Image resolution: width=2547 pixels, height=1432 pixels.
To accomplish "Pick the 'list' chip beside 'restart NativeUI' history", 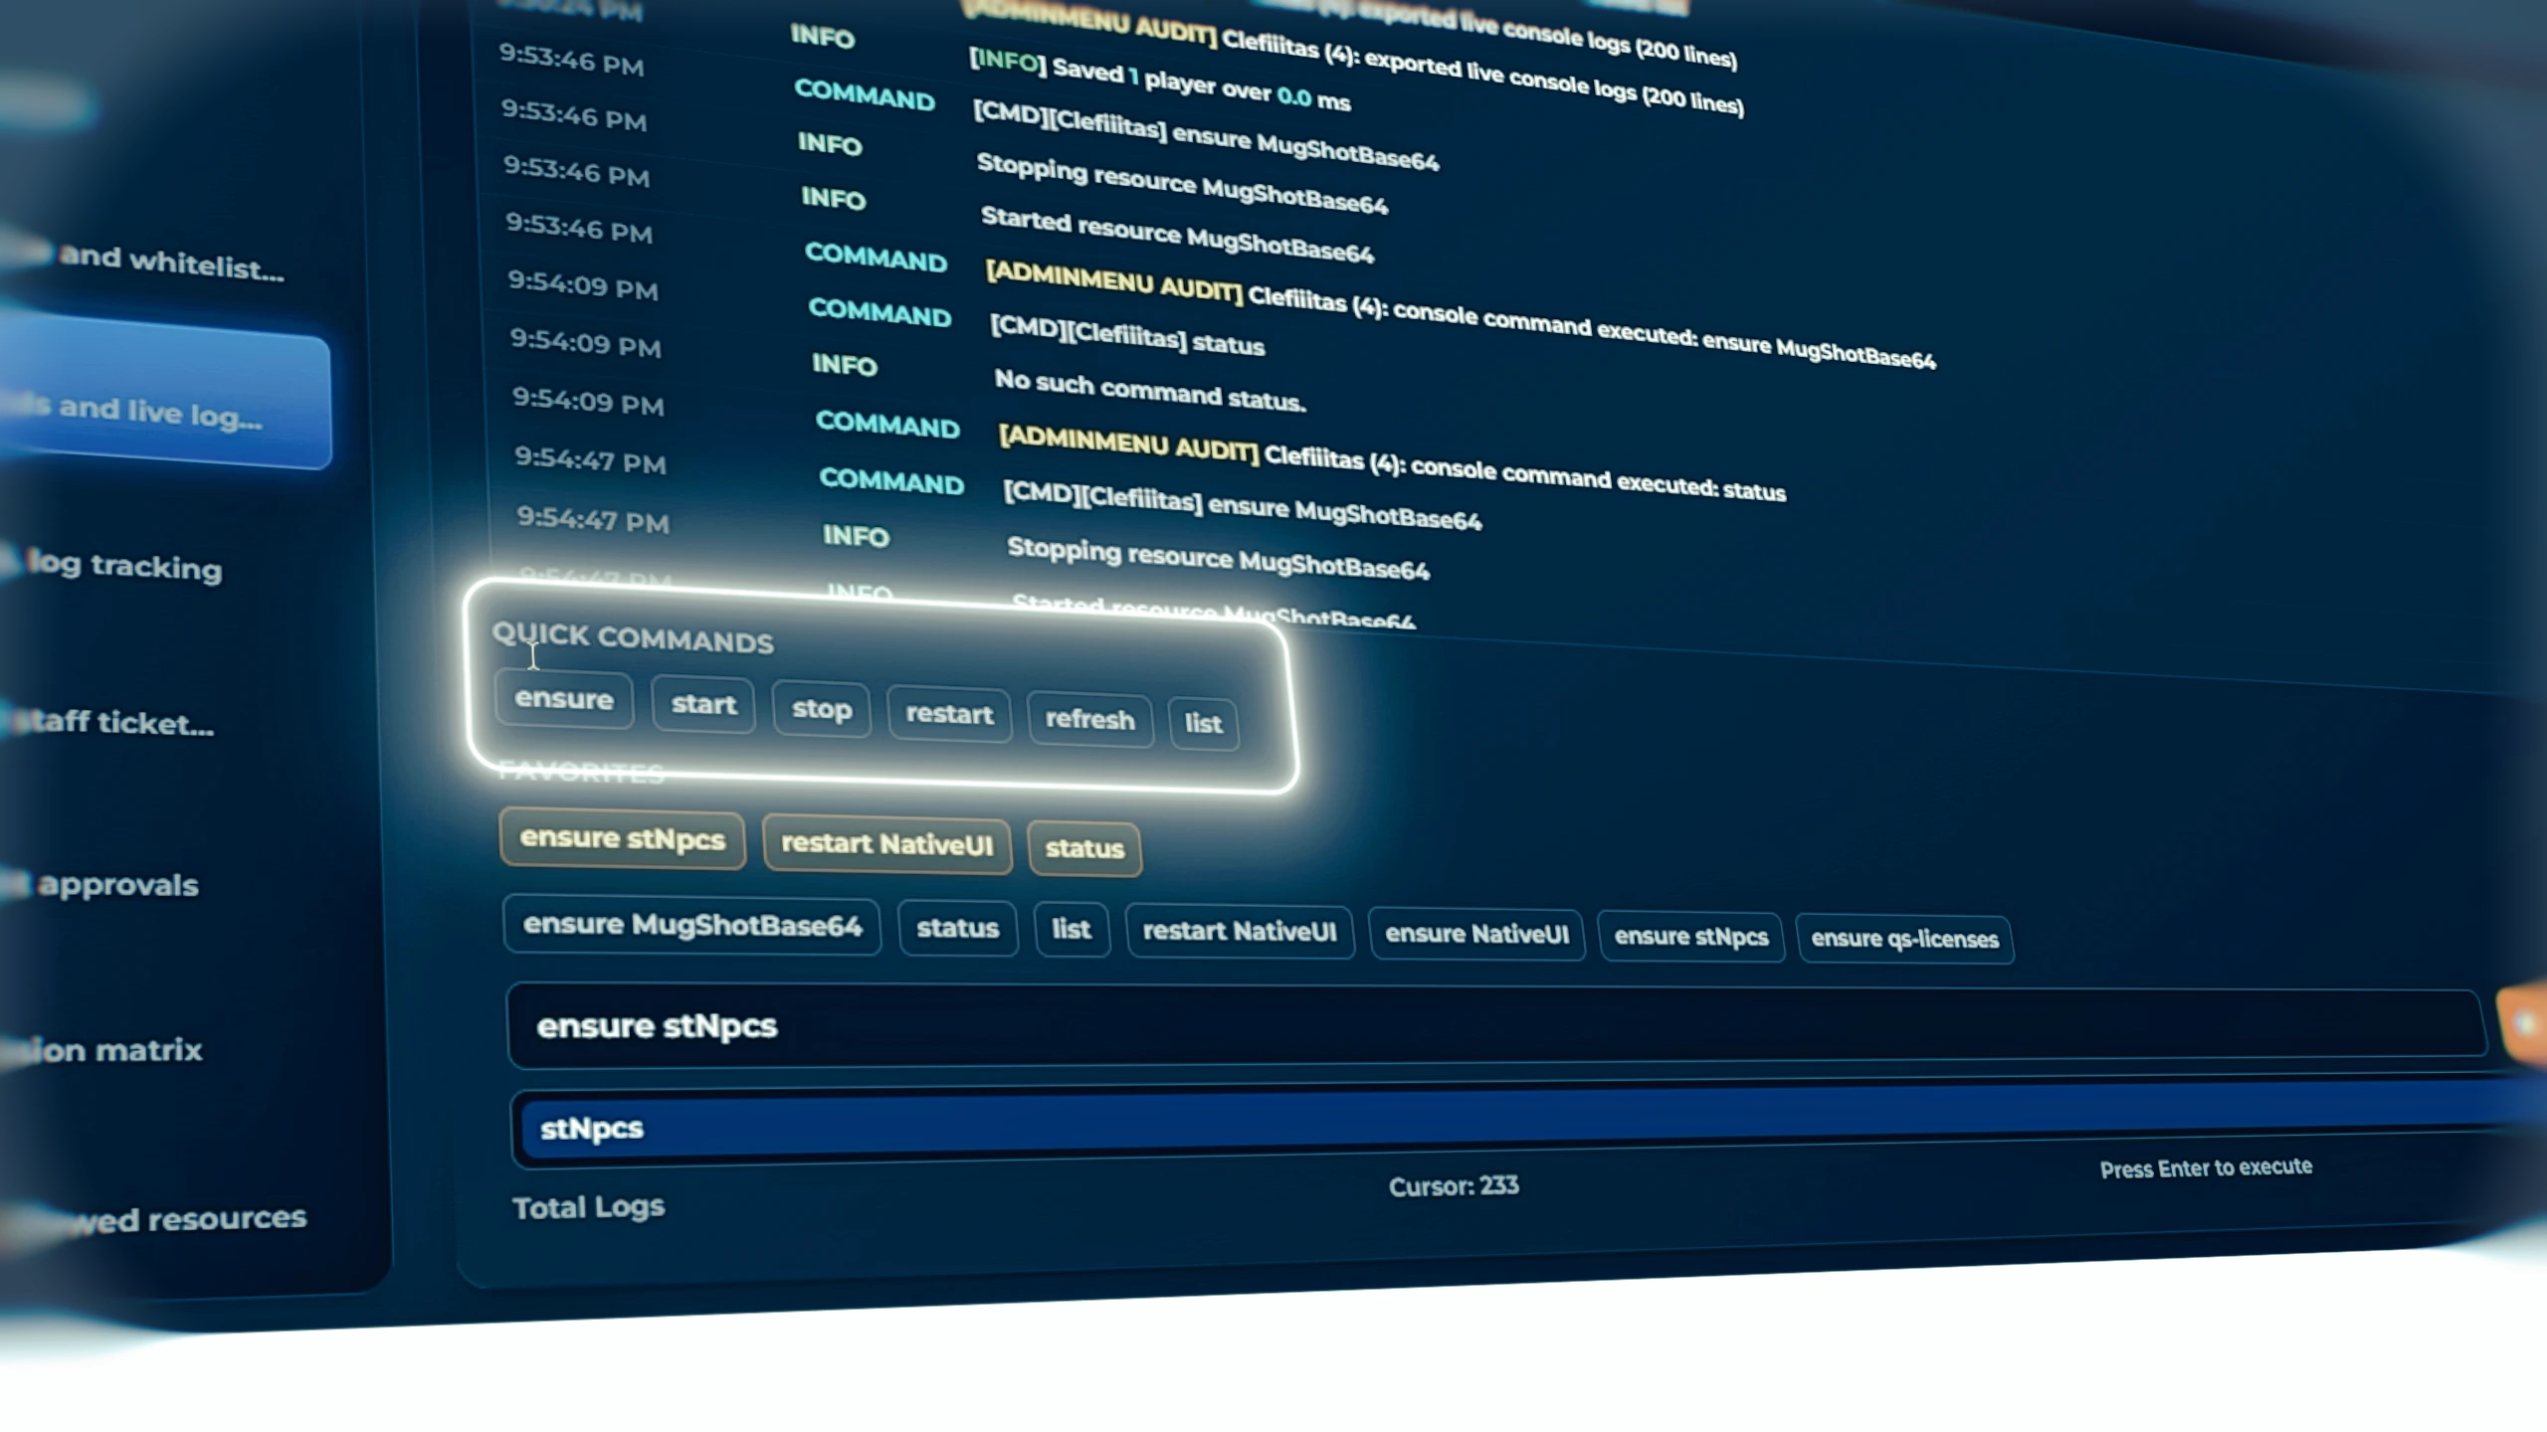I will point(1072,930).
